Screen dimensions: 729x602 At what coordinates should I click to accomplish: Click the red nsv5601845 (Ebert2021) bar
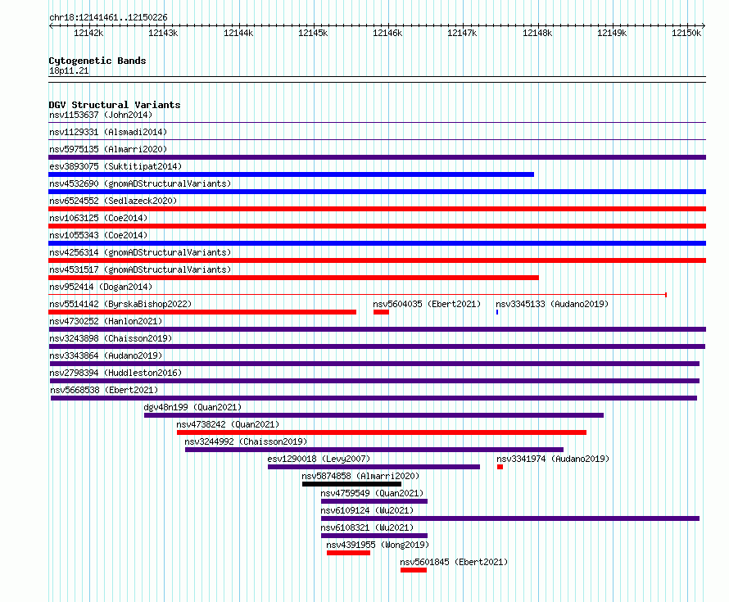point(414,570)
